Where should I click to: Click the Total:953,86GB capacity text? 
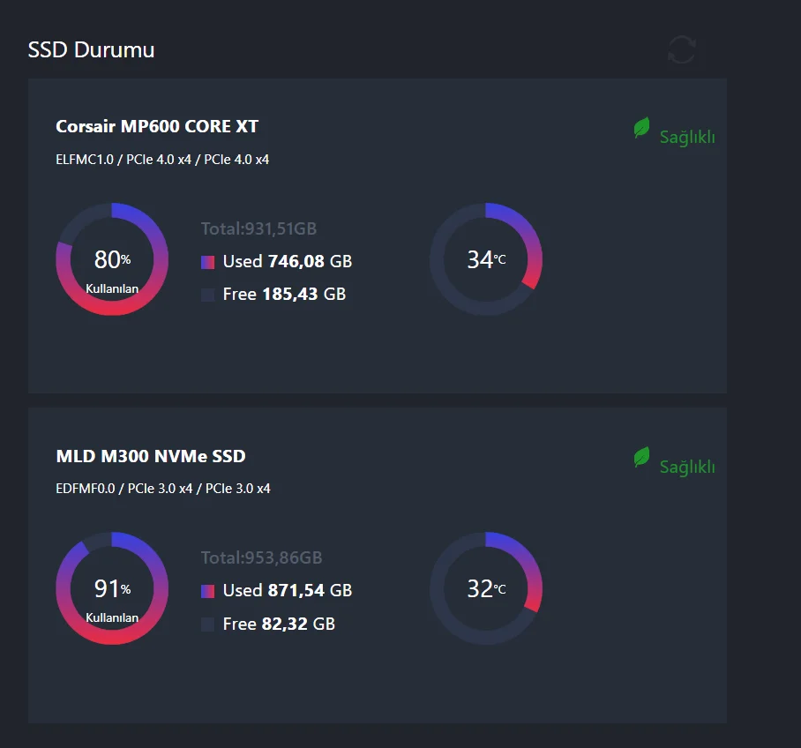[261, 557]
